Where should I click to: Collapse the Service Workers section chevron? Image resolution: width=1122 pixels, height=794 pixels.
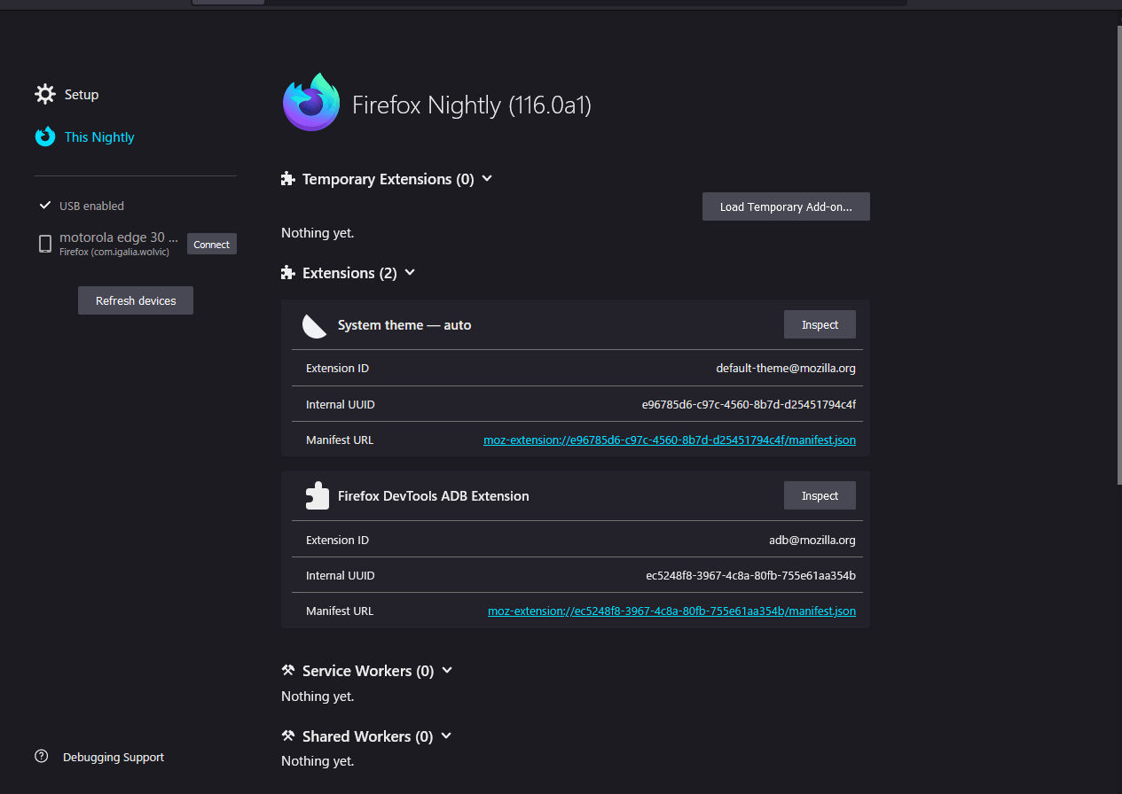tap(447, 670)
